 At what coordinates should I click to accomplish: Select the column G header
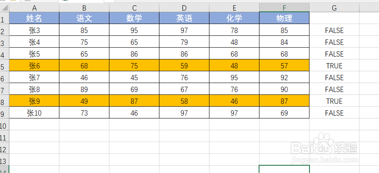click(x=334, y=8)
